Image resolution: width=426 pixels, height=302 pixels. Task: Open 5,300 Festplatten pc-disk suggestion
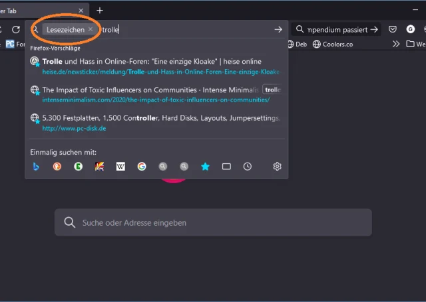156,123
